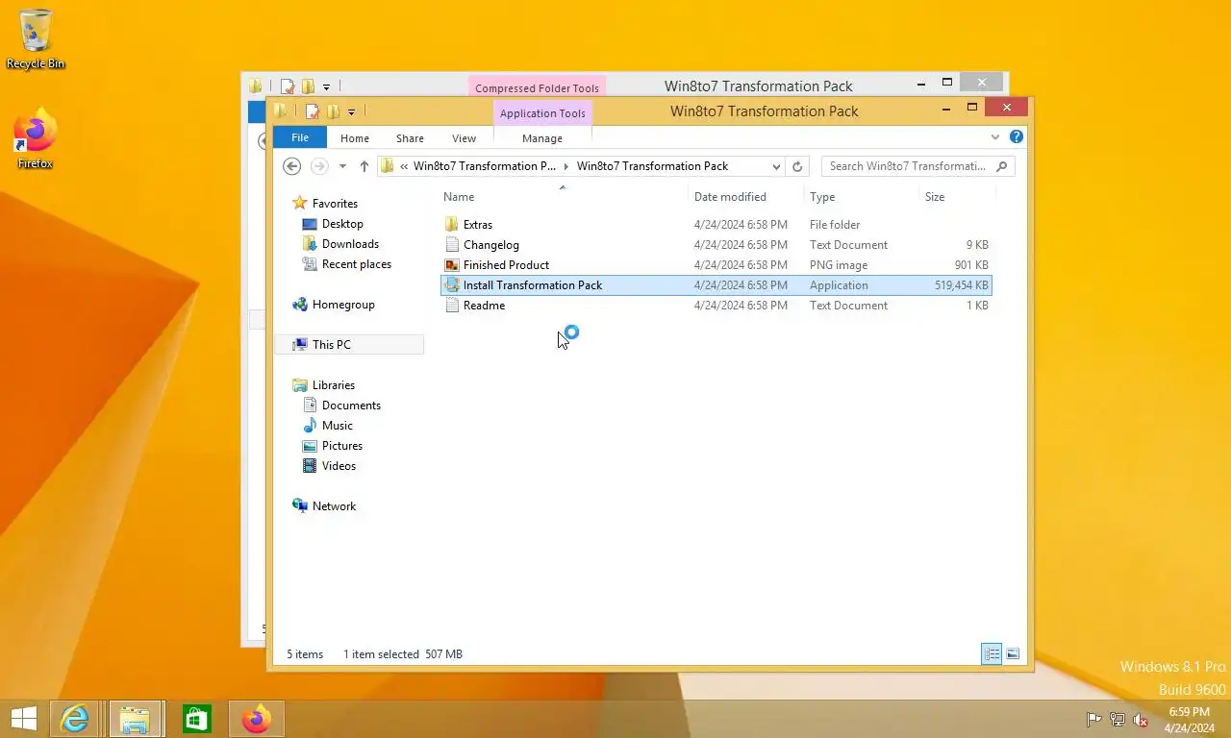Open the File ribbon tab
The width and height of the screenshot is (1231, 738).
point(300,137)
